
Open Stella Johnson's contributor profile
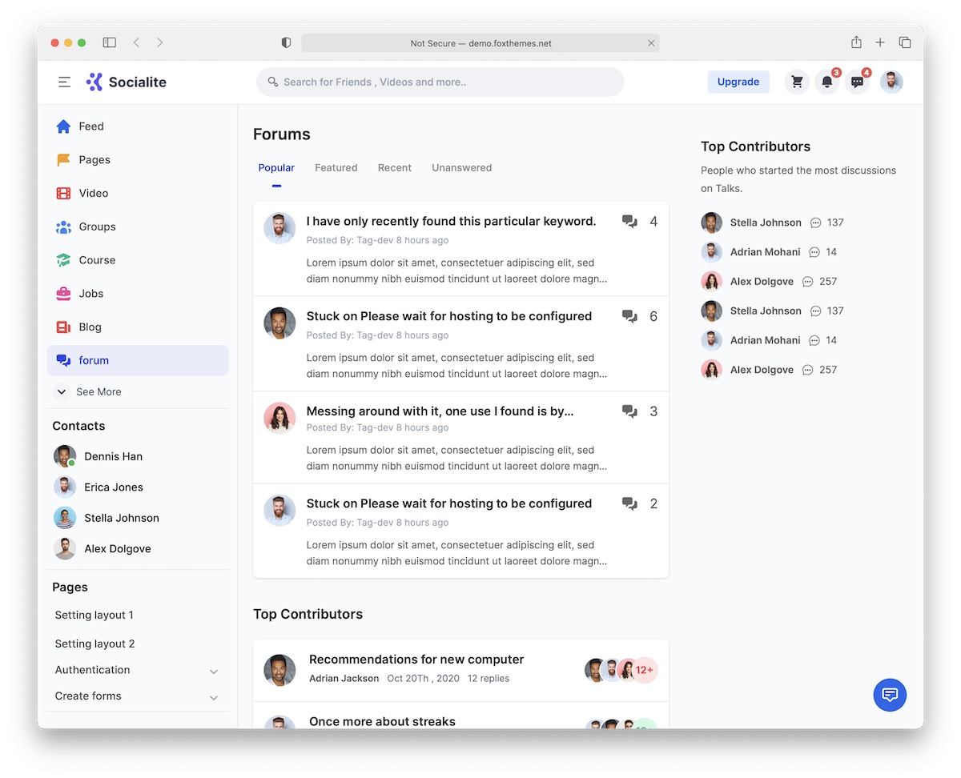point(765,223)
